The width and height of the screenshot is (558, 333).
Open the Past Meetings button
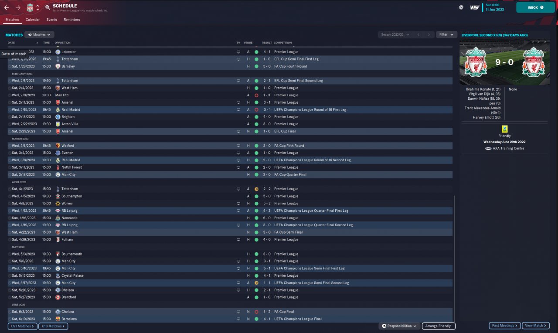coord(505,326)
